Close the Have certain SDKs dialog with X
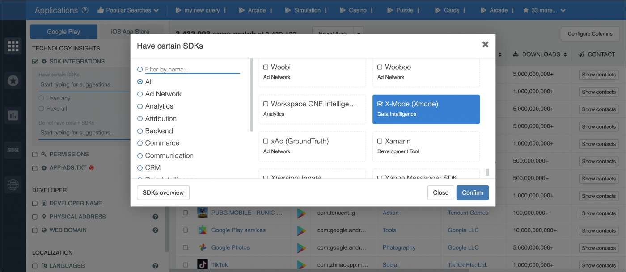 click(485, 44)
